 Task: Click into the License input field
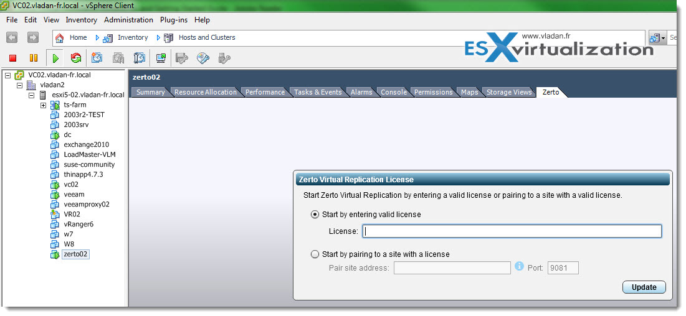point(512,231)
